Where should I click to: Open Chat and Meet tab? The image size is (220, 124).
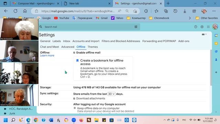(49, 47)
